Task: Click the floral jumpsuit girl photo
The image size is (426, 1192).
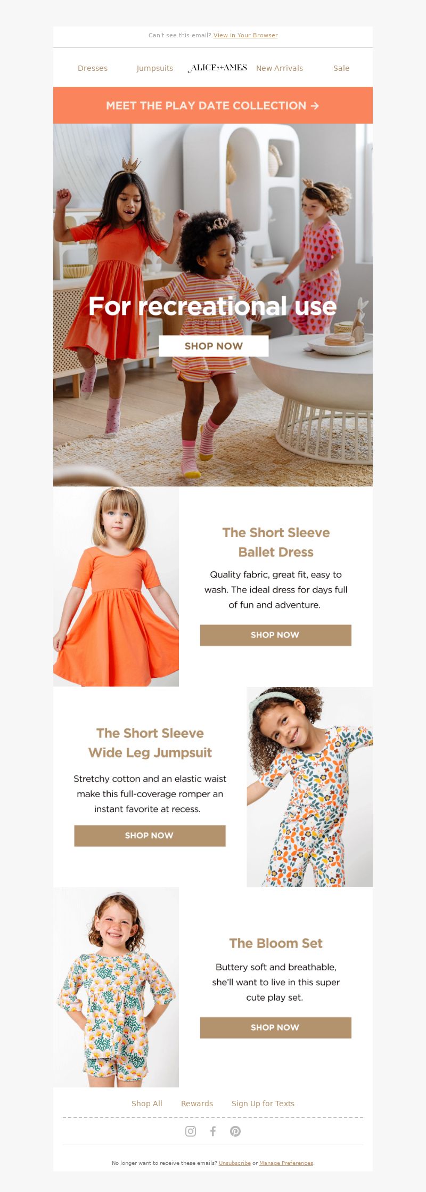Action: coord(310,787)
